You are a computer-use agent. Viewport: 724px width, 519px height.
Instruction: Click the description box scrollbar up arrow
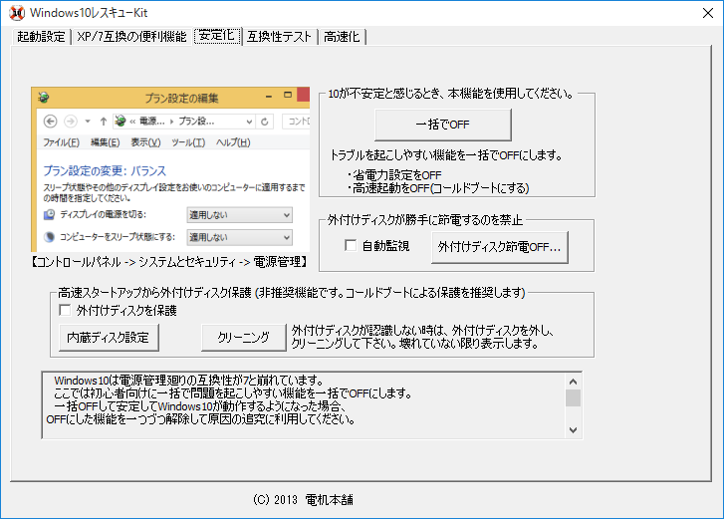(x=573, y=381)
